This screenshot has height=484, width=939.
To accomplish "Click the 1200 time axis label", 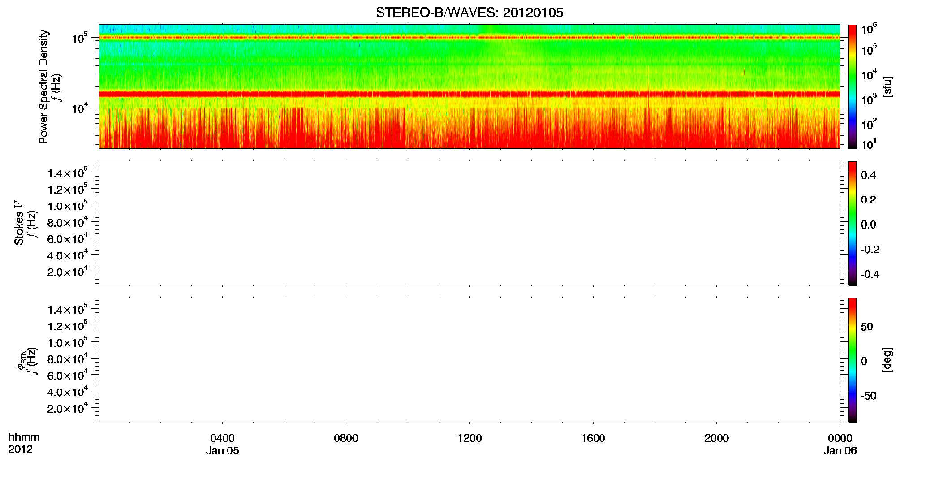I will [469, 438].
